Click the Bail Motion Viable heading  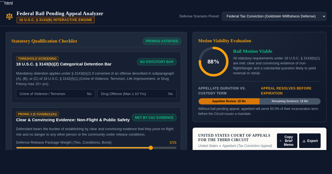tap(253, 51)
